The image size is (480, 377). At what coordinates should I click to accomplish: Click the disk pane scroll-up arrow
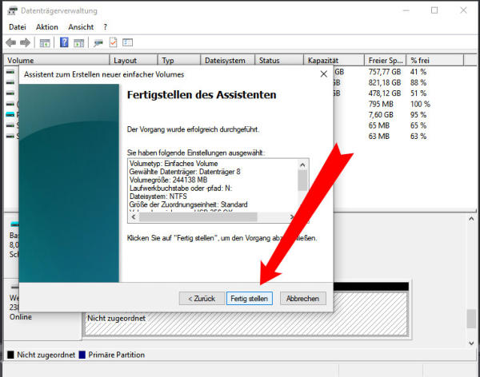click(471, 219)
